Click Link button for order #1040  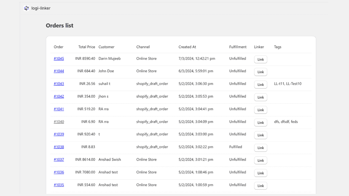coord(260,122)
